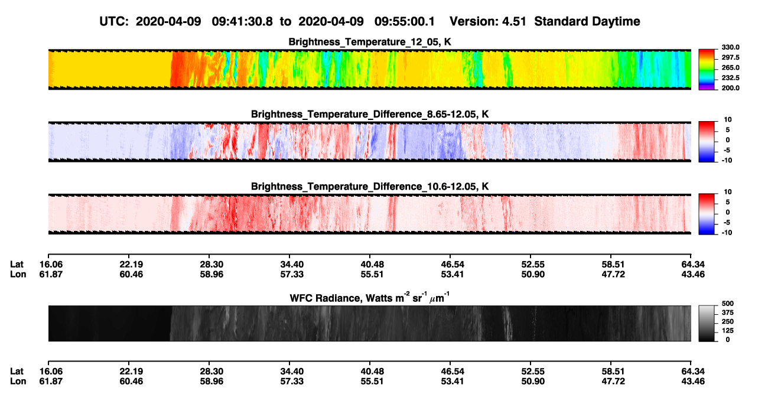Click the end time 09:55:00.1 in title
This screenshot has width=768, height=394.
[405, 21]
